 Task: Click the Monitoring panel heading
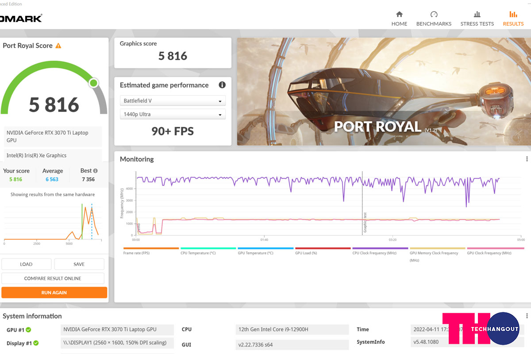coord(137,159)
